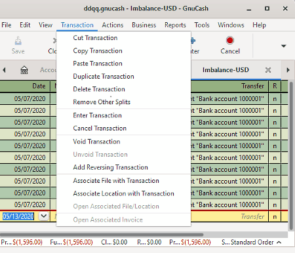This screenshot has height=253, width=295.
Task: Click the red Cancel toolbar icon
Action: coord(230,41)
